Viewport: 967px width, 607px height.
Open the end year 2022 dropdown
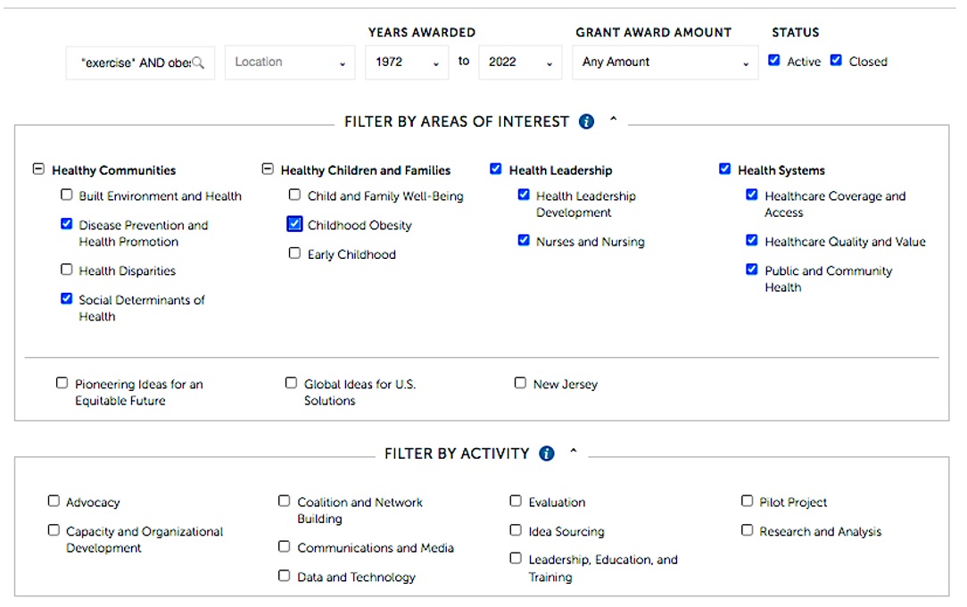pos(519,62)
